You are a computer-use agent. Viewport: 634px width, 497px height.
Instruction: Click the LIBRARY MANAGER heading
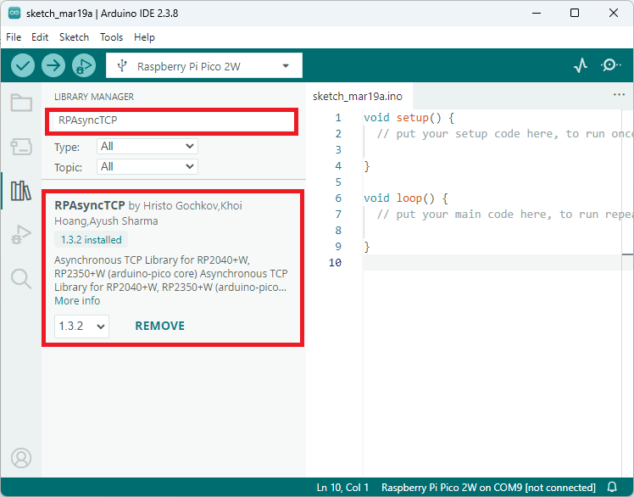click(94, 97)
